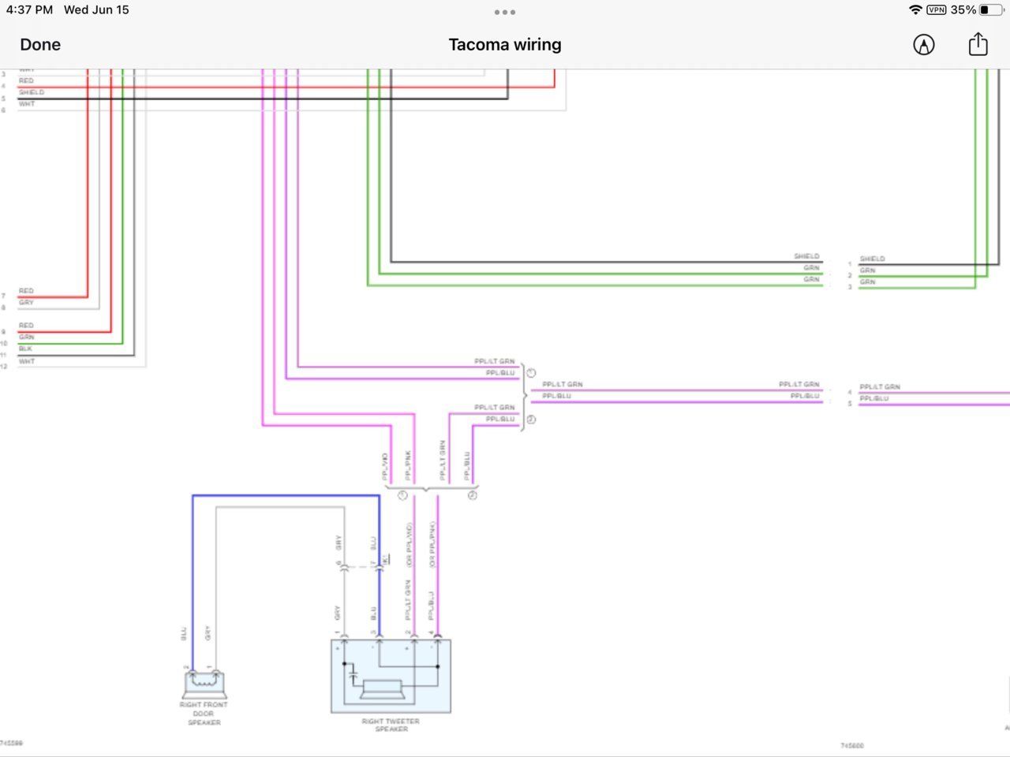Open the Share sheet icon
Screen dimensions: 1010x757
pos(978,44)
